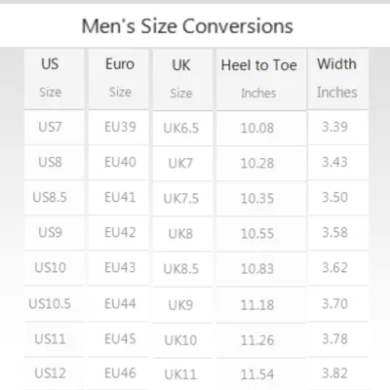Select the EU45 cell
The height and width of the screenshot is (390, 390).
pyautogui.click(x=118, y=339)
